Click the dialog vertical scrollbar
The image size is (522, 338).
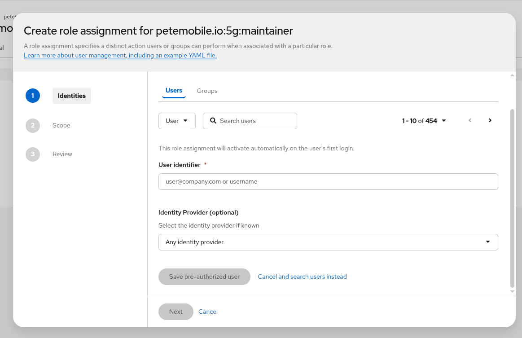click(x=513, y=198)
